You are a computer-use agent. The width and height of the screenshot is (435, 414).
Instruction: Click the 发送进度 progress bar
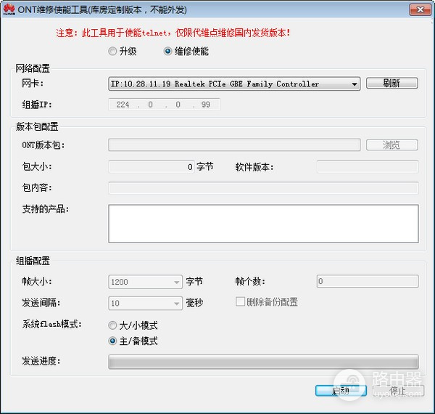[x=263, y=362]
